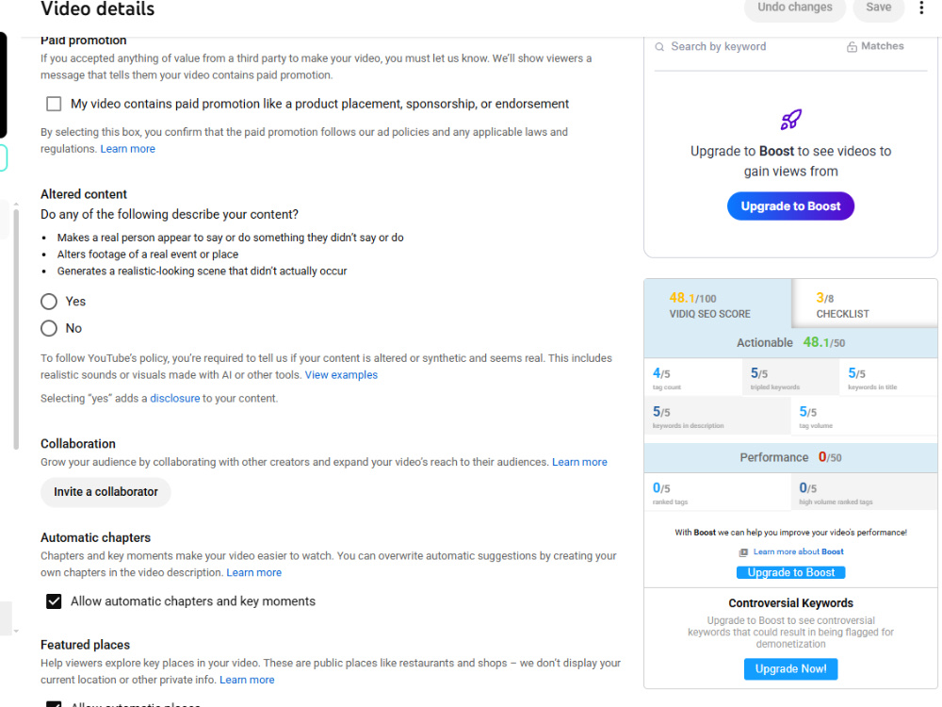Check the paid promotion checkbox
The height and width of the screenshot is (707, 942).
point(54,104)
